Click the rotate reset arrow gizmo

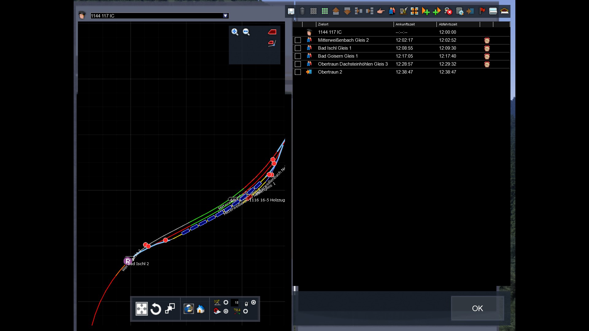click(156, 309)
